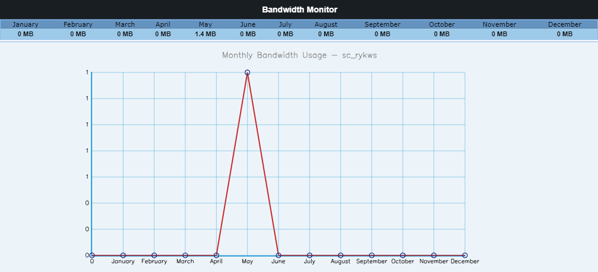Select the 0 MB value under January
The width and height of the screenshot is (598, 272).
[25, 34]
